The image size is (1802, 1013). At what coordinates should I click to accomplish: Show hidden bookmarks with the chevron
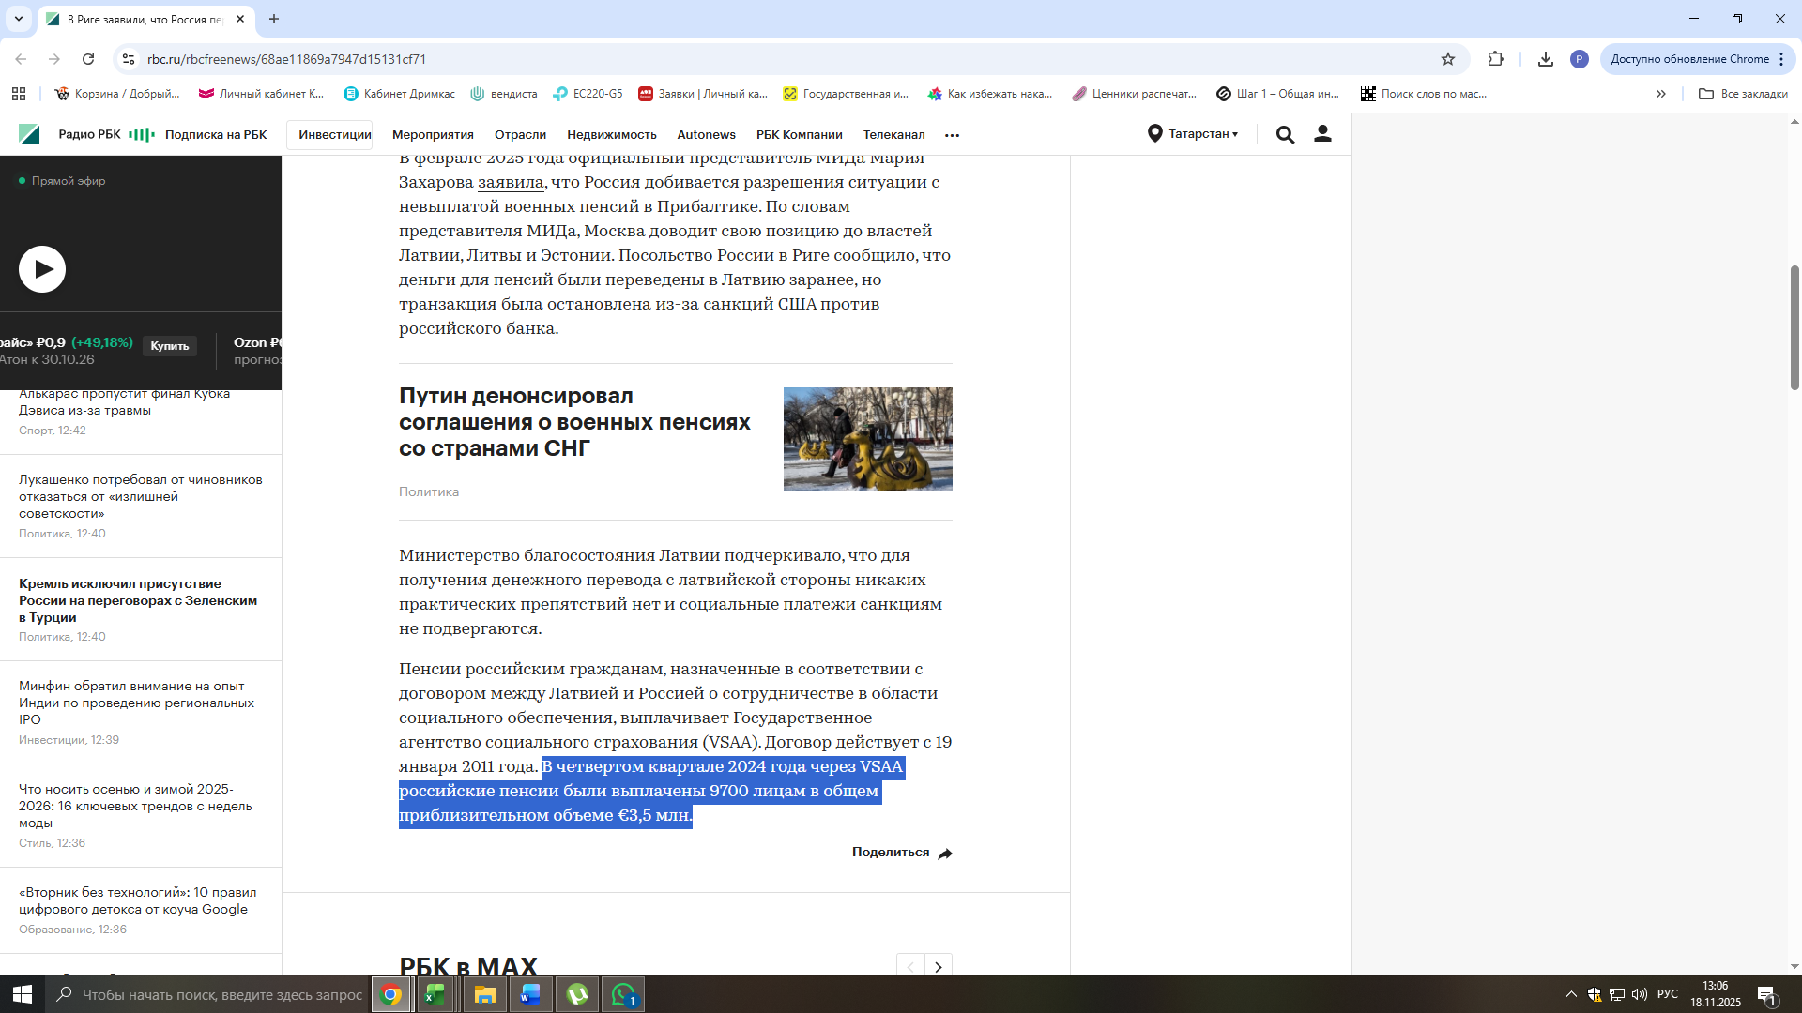click(x=1660, y=94)
